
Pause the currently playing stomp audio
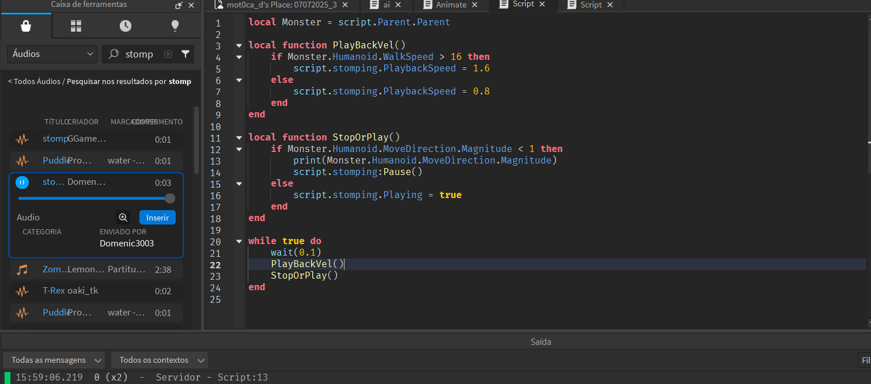click(x=22, y=183)
